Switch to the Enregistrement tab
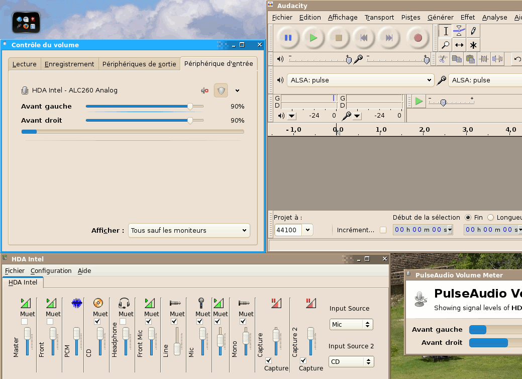The height and width of the screenshot is (379, 522). 69,64
